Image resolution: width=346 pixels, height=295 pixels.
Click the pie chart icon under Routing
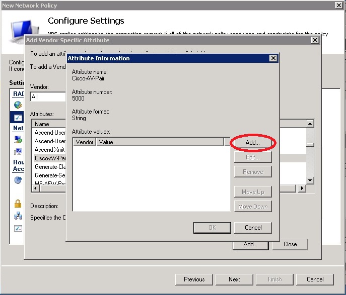(18, 180)
